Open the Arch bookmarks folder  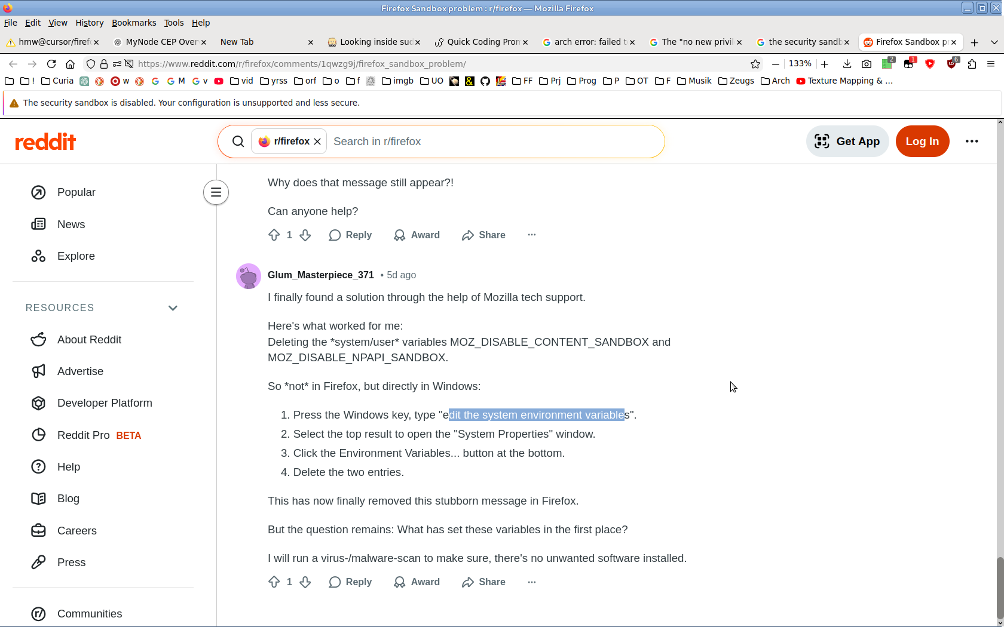pos(776,81)
